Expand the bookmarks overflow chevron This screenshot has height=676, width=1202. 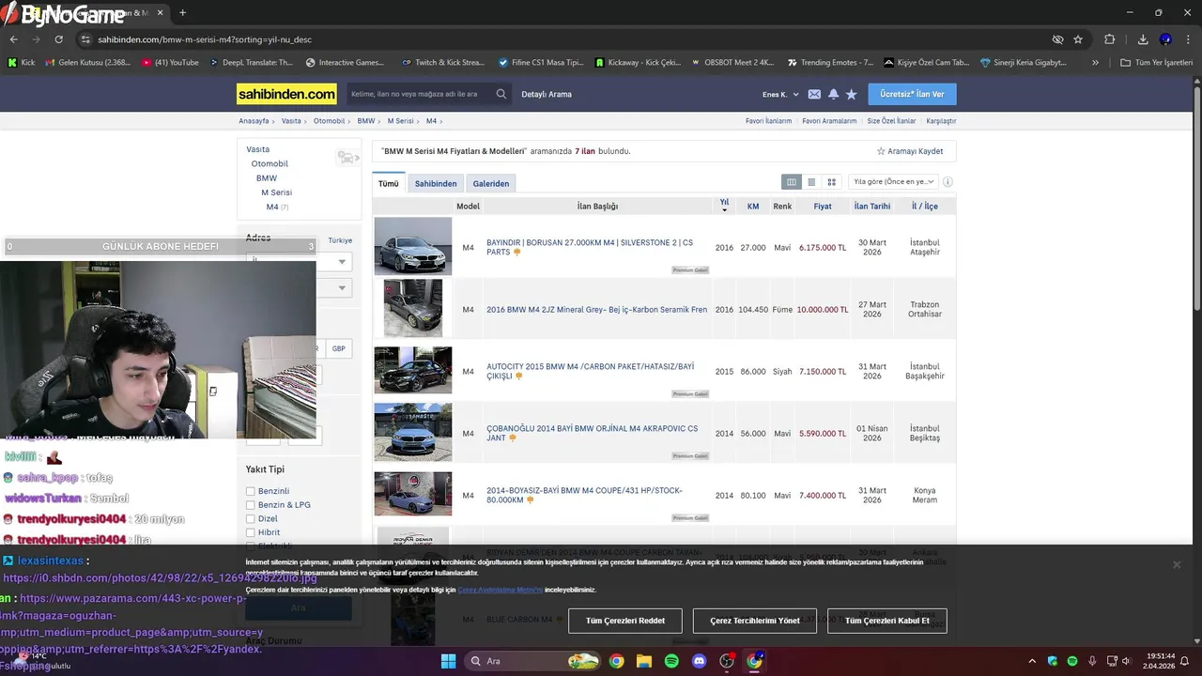point(1095,63)
